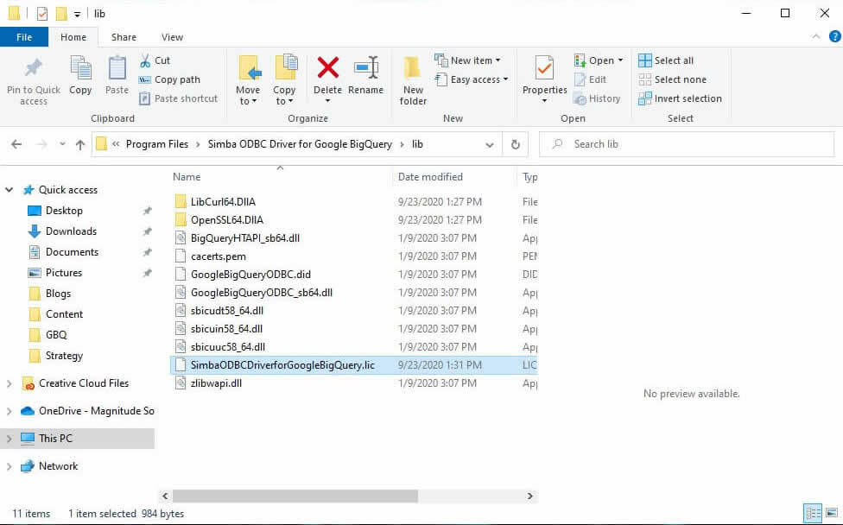843x525 pixels.
Task: Select the OpenSSL64.DllA folder
Action: [x=227, y=220]
